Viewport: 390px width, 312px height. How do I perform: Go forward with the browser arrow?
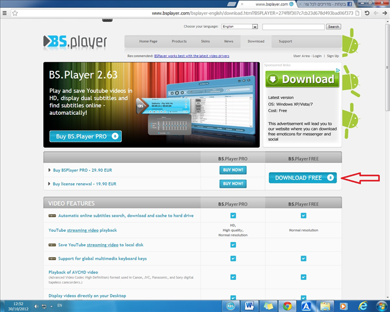384,13
